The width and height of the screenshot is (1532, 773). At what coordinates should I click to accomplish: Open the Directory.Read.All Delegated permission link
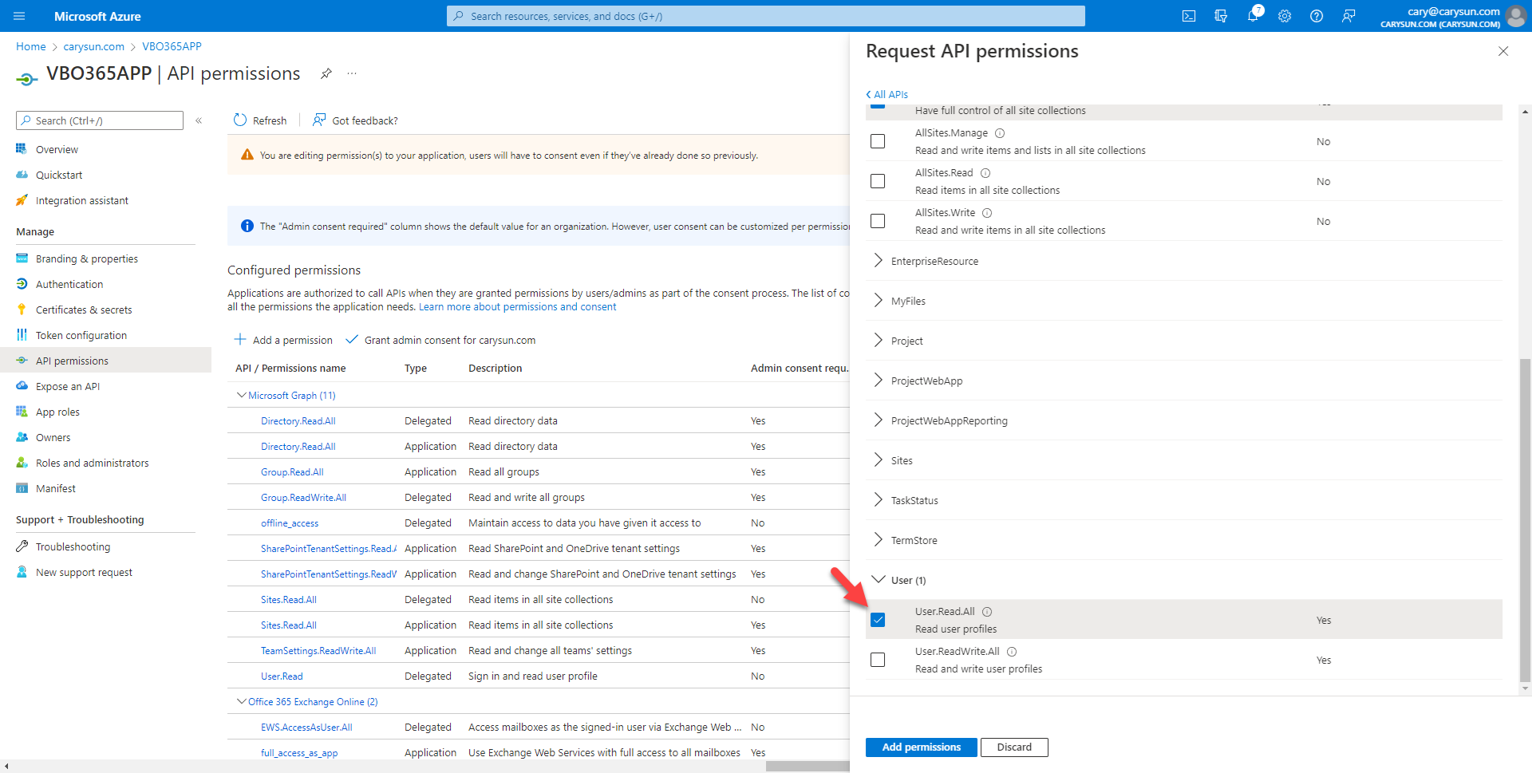(298, 421)
